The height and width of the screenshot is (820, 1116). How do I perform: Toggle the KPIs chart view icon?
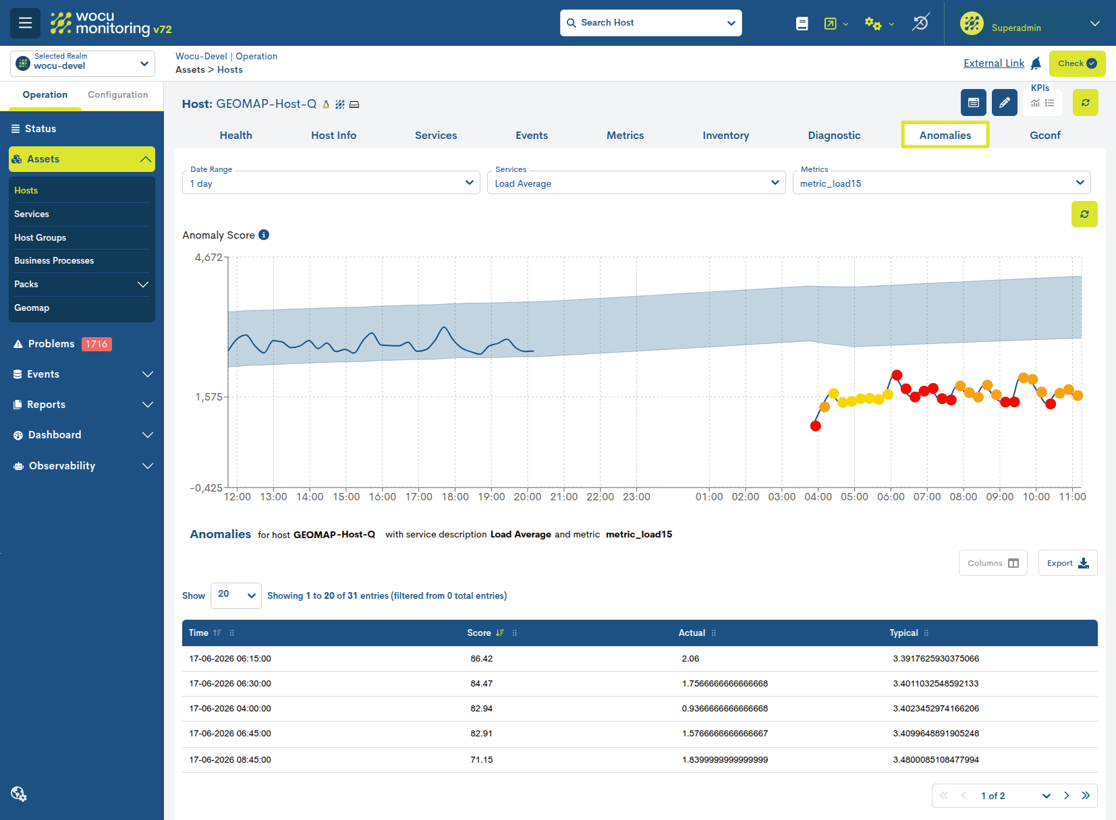(x=1035, y=103)
